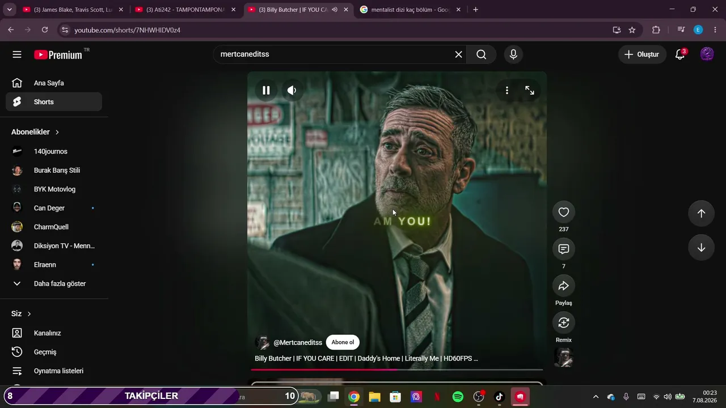This screenshot has height=408, width=726.
Task: Like the Short with heart button
Action: click(564, 212)
